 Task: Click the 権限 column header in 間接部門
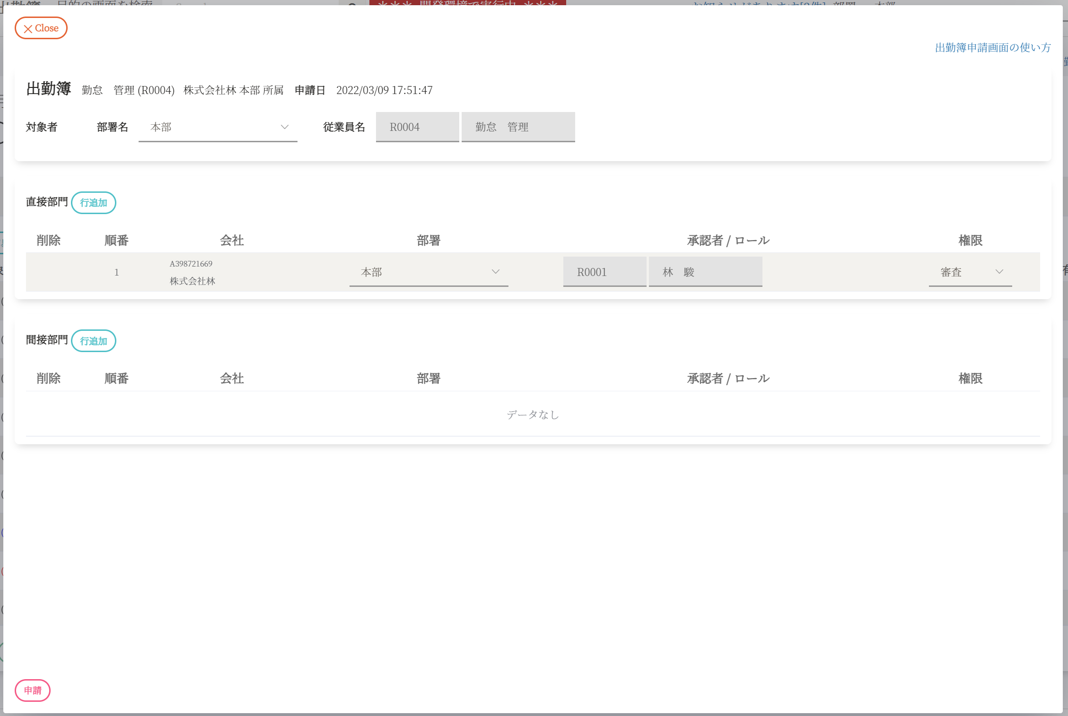(x=970, y=379)
